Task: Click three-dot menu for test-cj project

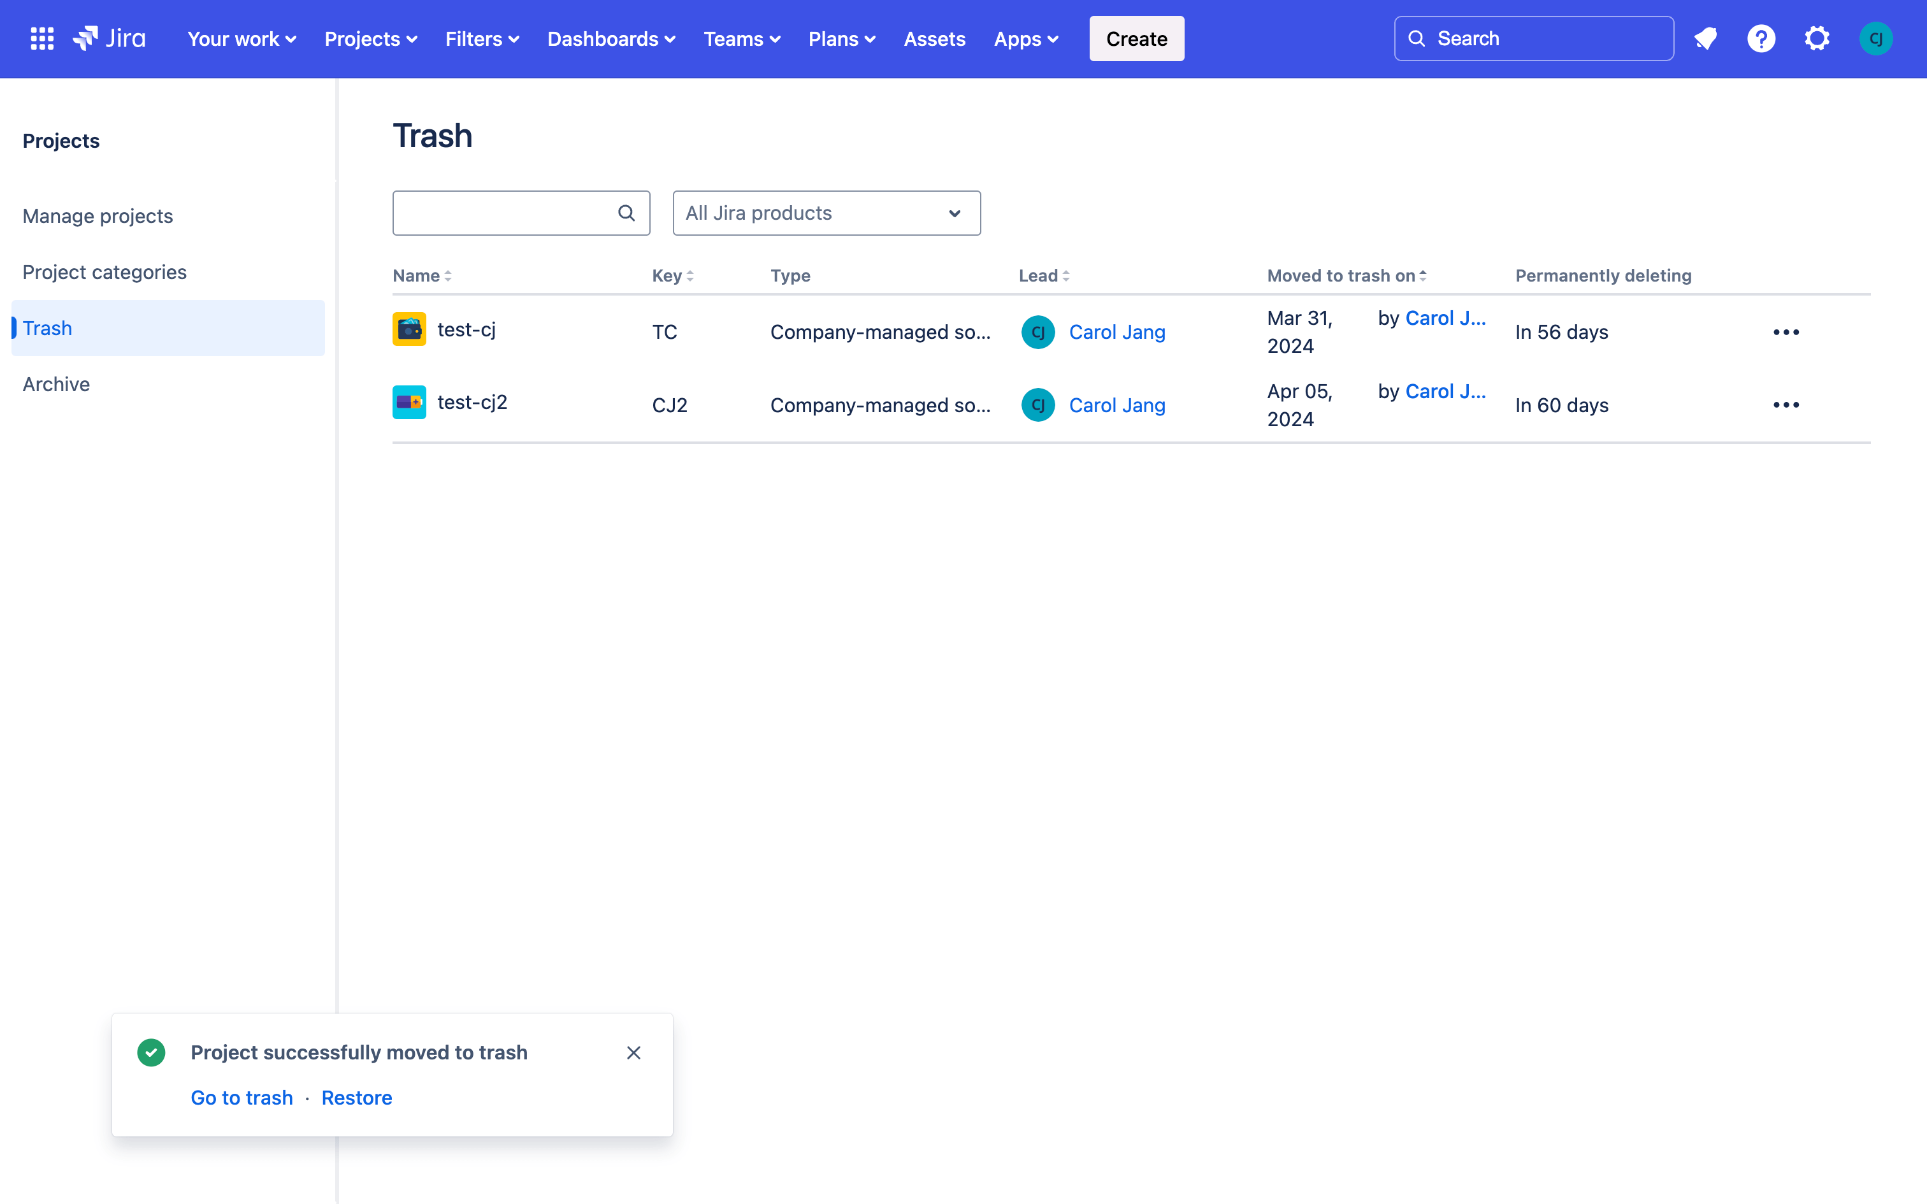Action: [x=1787, y=330]
